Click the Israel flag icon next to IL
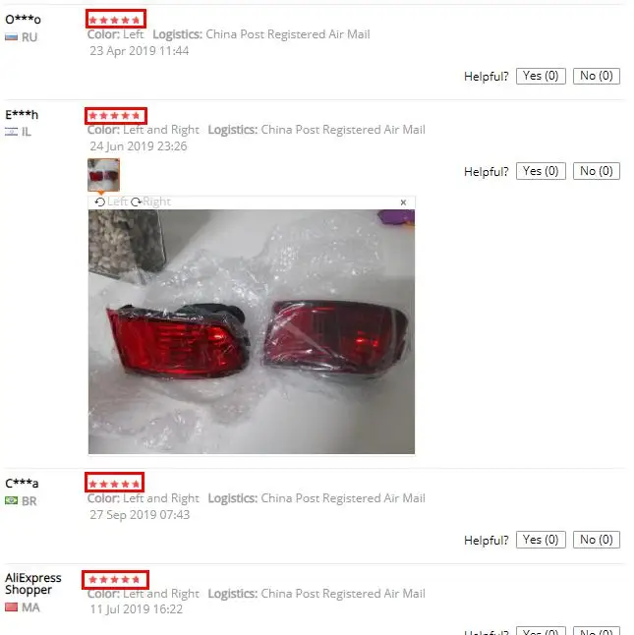The height and width of the screenshot is (635, 634). click(12, 132)
